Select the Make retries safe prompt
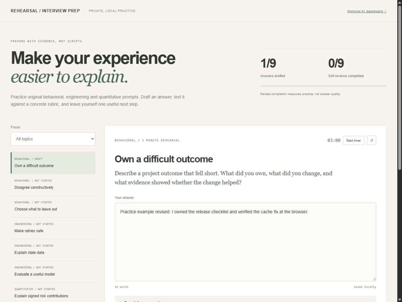The image size is (402, 302). [x=53, y=228]
